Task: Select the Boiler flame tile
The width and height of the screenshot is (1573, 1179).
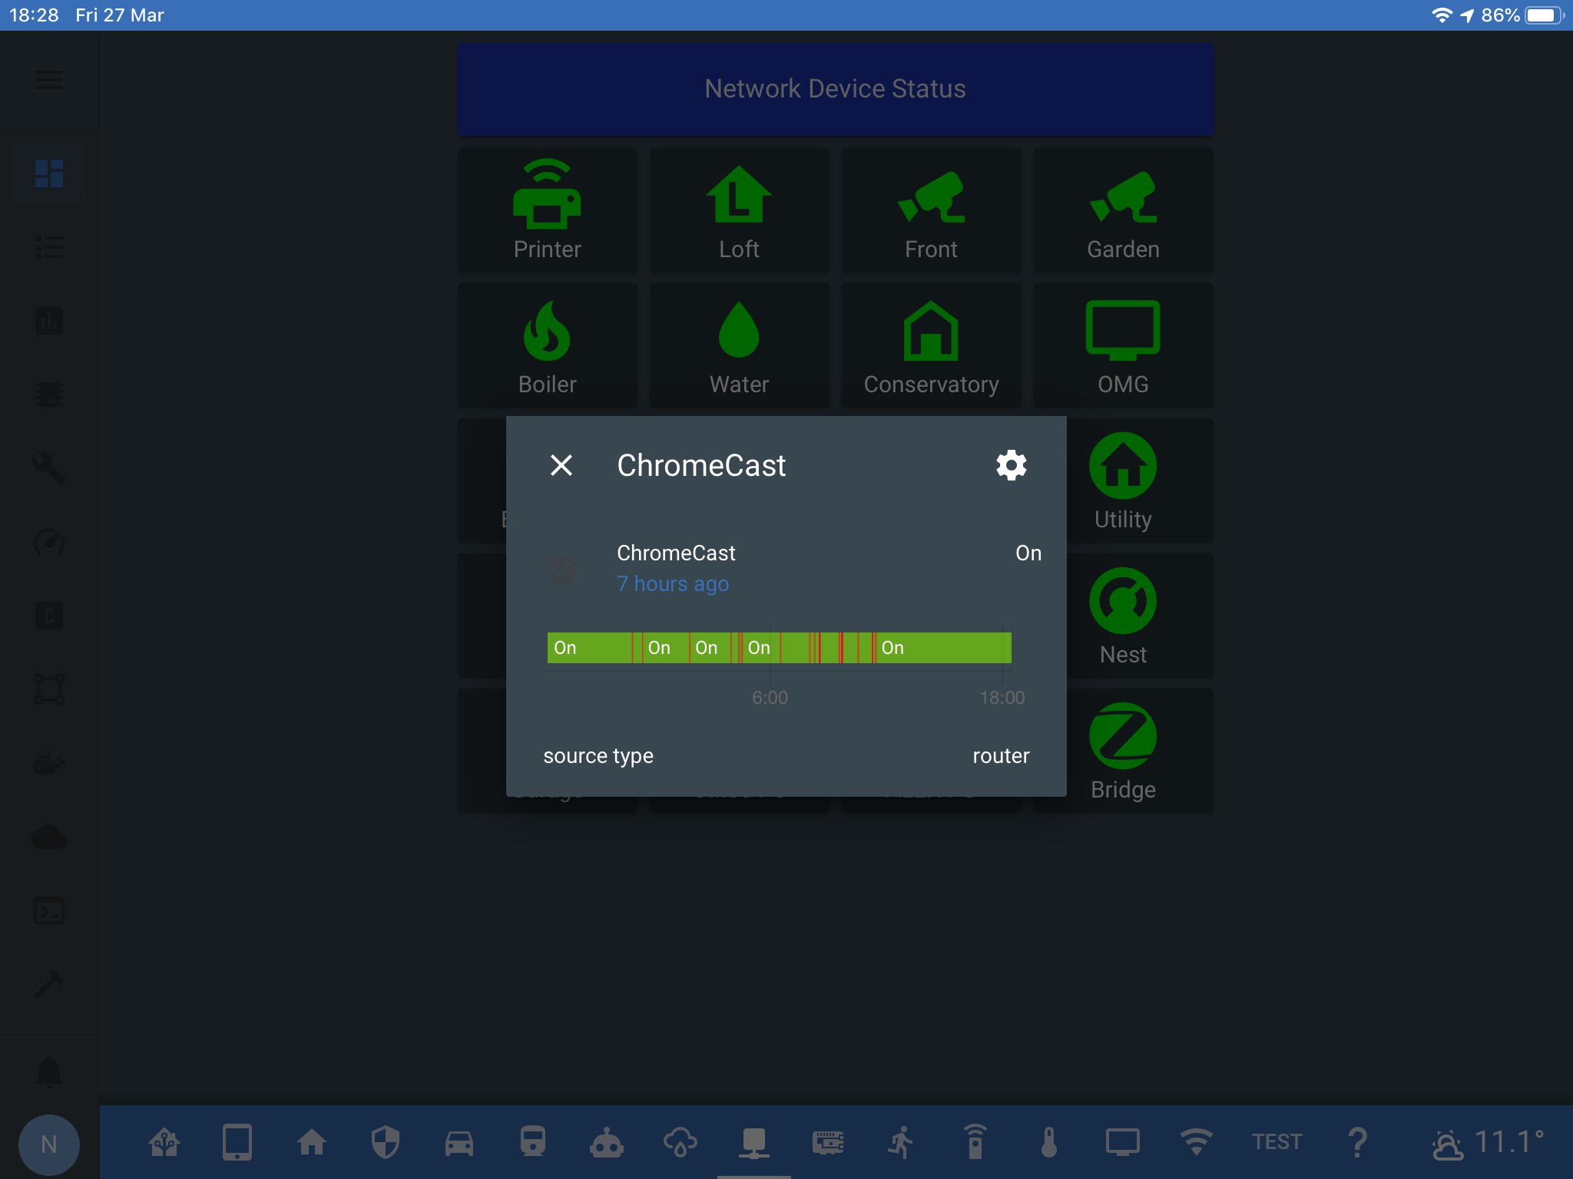Action: pos(547,345)
